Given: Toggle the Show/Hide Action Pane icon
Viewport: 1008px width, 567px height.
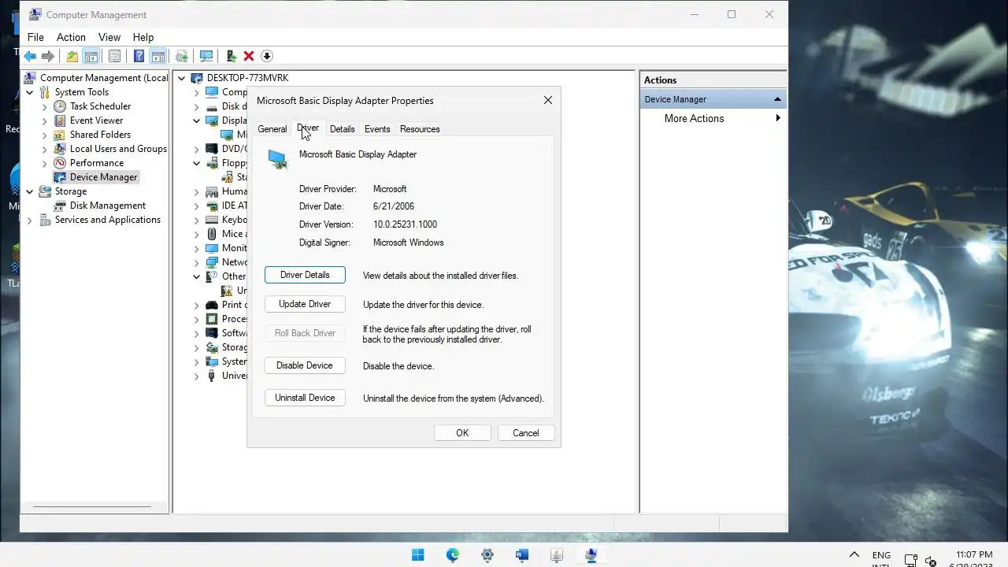Looking at the screenshot, I should 157,56.
